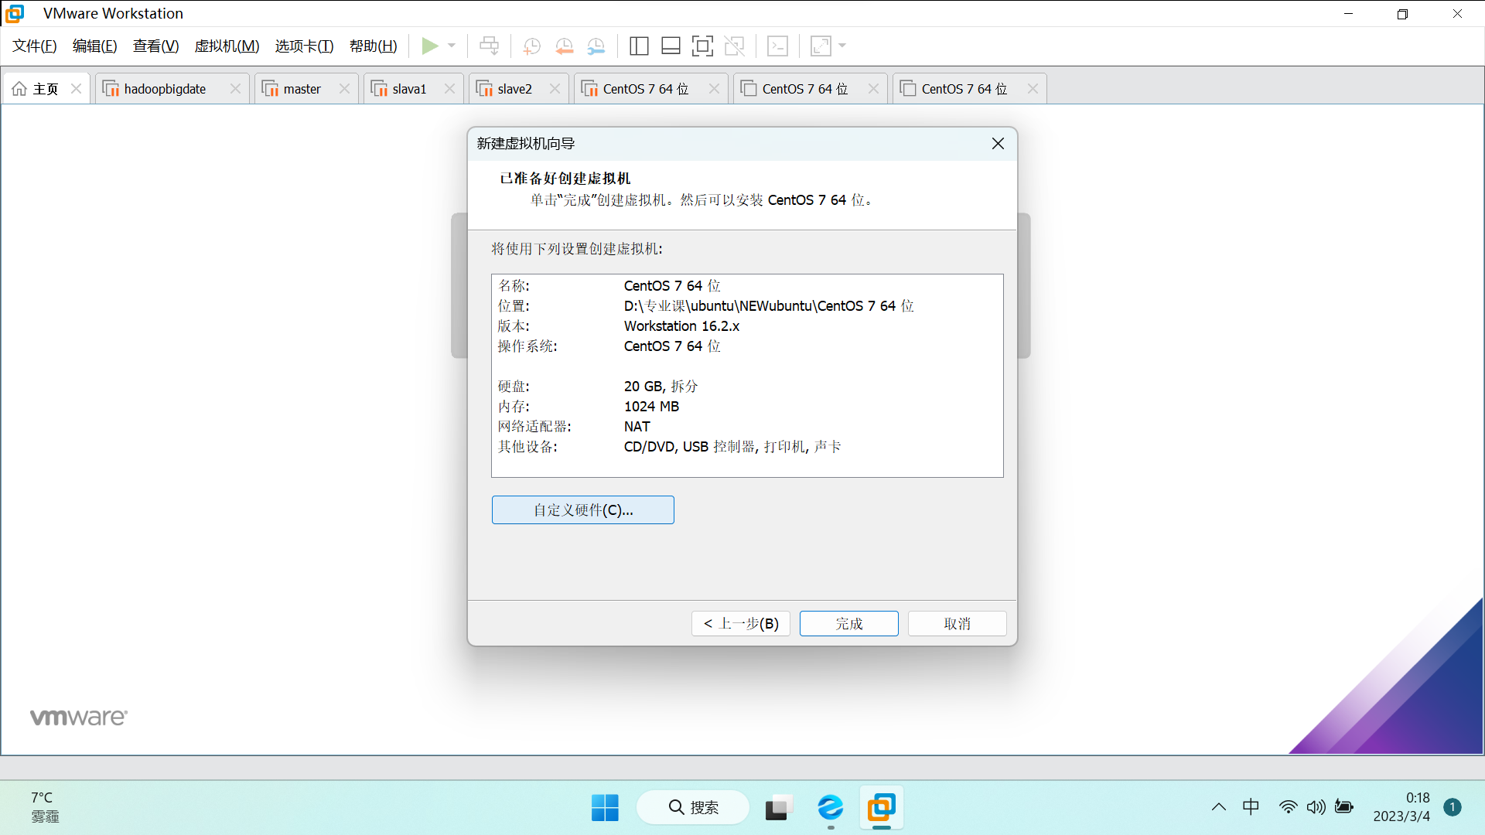Click the VMware Workstation taskbar icon
1485x835 pixels.
[882, 808]
